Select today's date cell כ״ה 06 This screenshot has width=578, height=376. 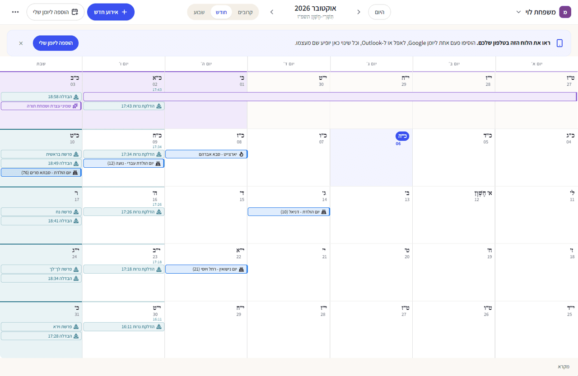(x=371, y=158)
